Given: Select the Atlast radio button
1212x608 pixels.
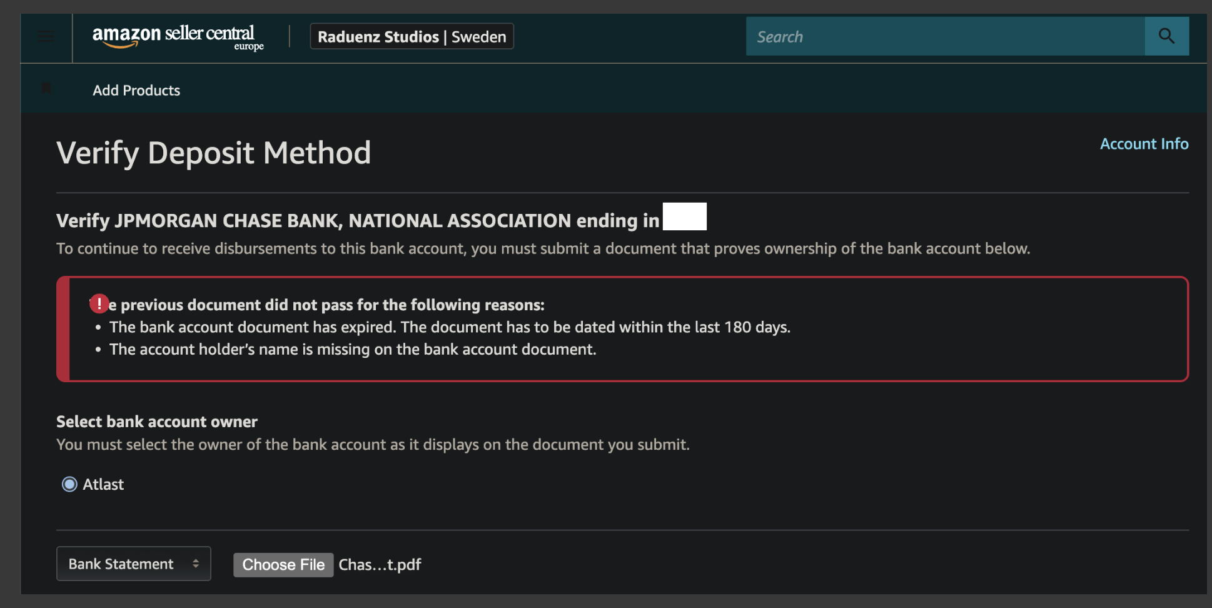Looking at the screenshot, I should coord(69,484).
